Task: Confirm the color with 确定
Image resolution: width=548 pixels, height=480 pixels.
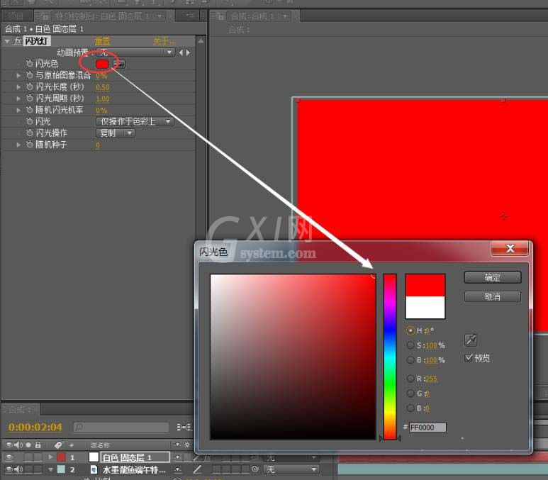Action: [493, 278]
